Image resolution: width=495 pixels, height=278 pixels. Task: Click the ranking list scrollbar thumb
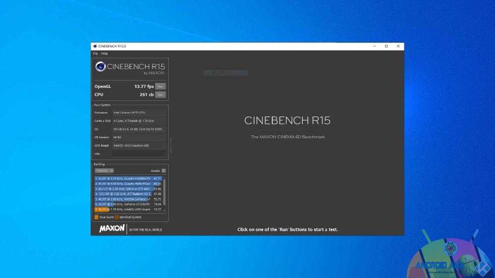[164, 193]
